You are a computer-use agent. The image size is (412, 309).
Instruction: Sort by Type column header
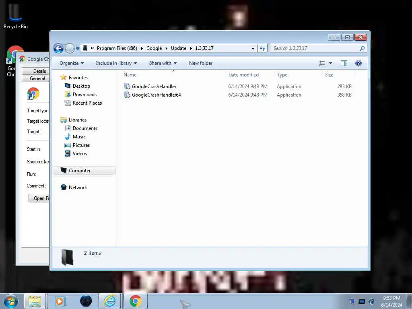click(x=282, y=74)
